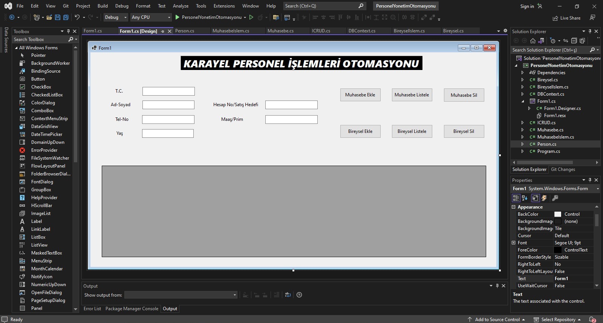603x323 pixels.
Task: Click Muhasebe Listele button on form
Action: (412, 95)
